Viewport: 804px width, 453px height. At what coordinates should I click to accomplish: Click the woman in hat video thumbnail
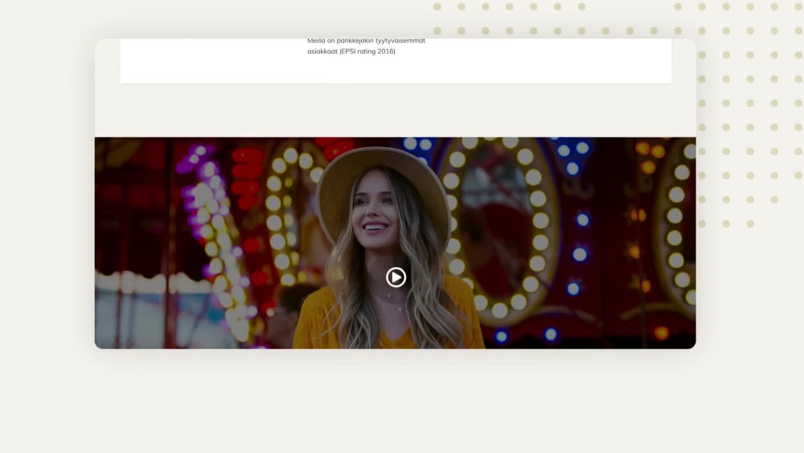396,243
